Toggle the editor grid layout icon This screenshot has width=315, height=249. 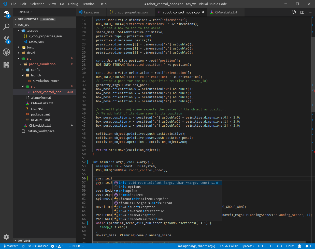pyautogui.click(x=302, y=12)
